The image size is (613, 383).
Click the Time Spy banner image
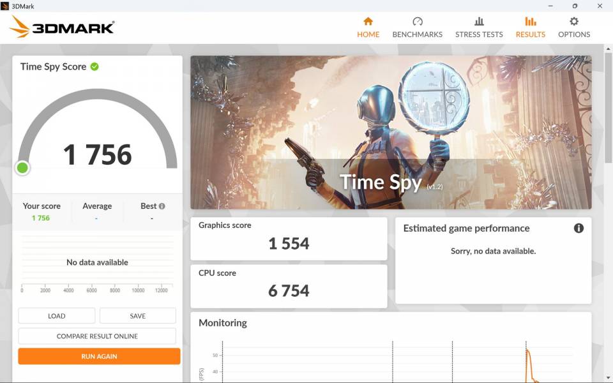(391, 132)
